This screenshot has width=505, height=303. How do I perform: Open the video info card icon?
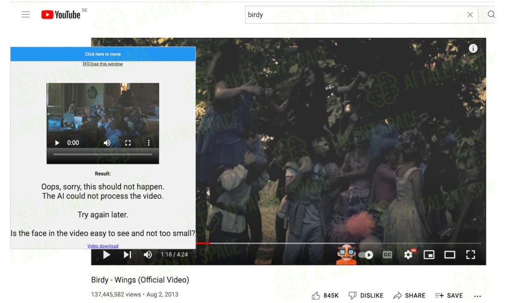coord(473,48)
